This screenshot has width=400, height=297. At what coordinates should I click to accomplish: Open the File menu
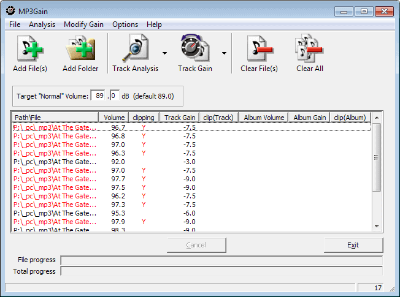pyautogui.click(x=15, y=24)
